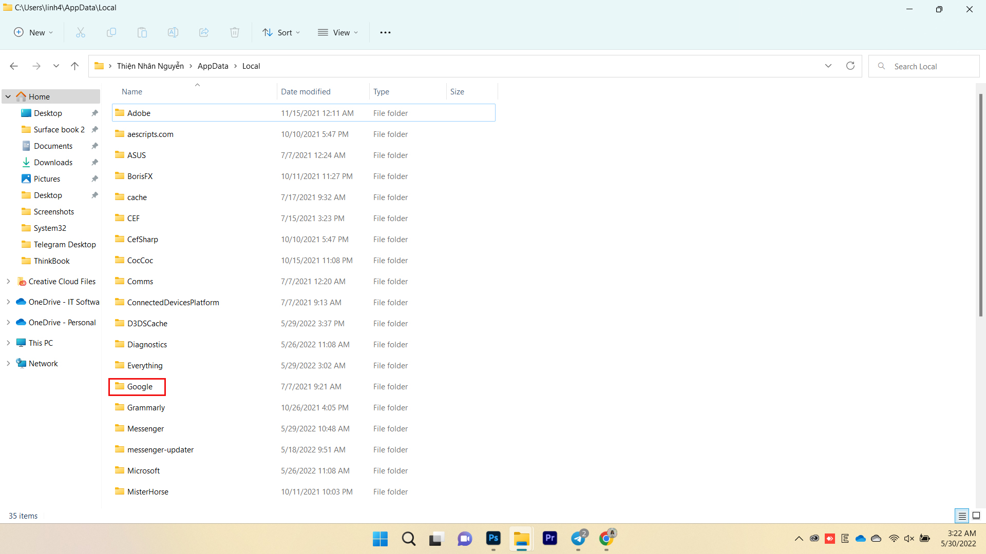This screenshot has width=986, height=554.
Task: Select Surface book 2 in the sidebar
Action: click(59, 130)
